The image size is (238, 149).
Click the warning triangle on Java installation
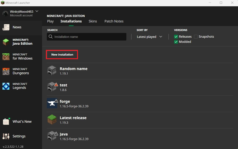(x=56, y=134)
